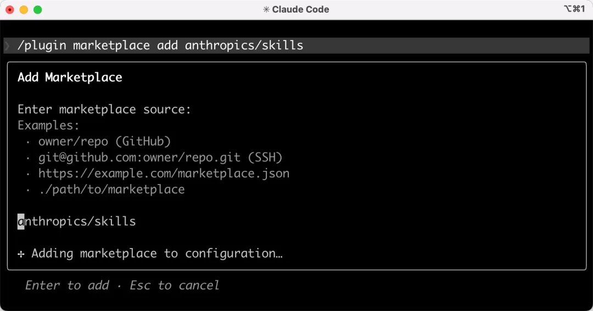Image resolution: width=593 pixels, height=311 pixels.
Task: Click the yellow minimize window button
Action: pos(24,9)
